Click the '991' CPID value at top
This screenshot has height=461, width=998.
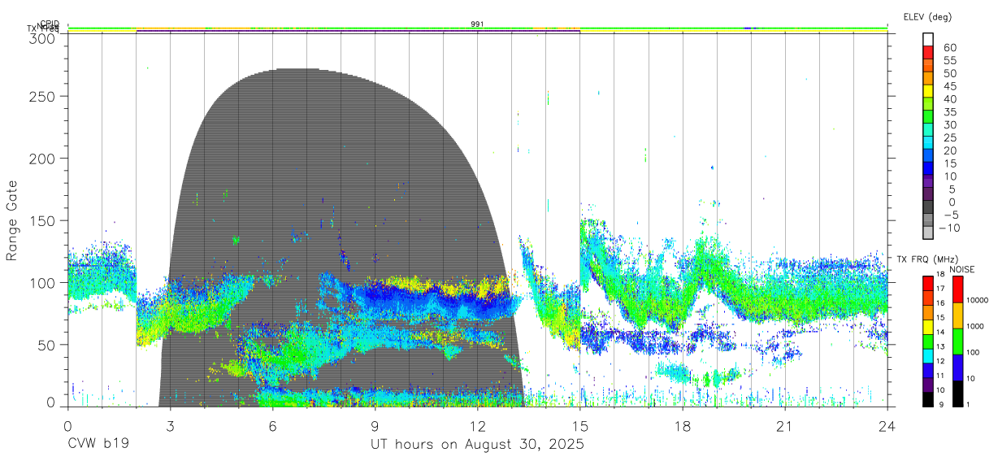(x=478, y=24)
